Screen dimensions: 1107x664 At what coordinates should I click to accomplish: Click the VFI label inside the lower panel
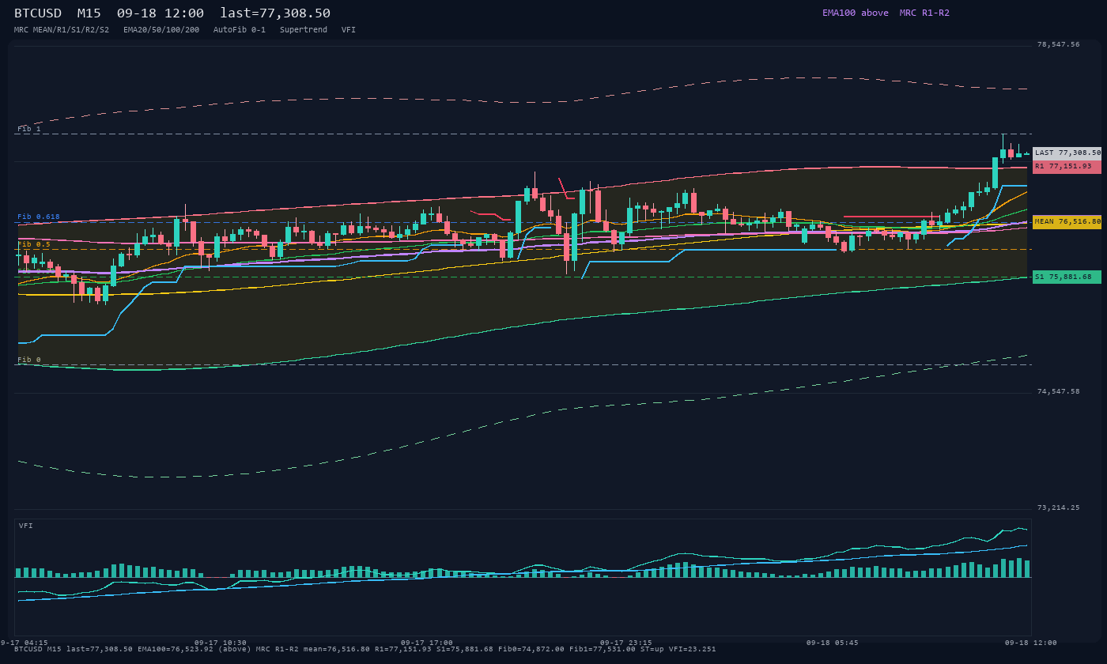coord(26,526)
